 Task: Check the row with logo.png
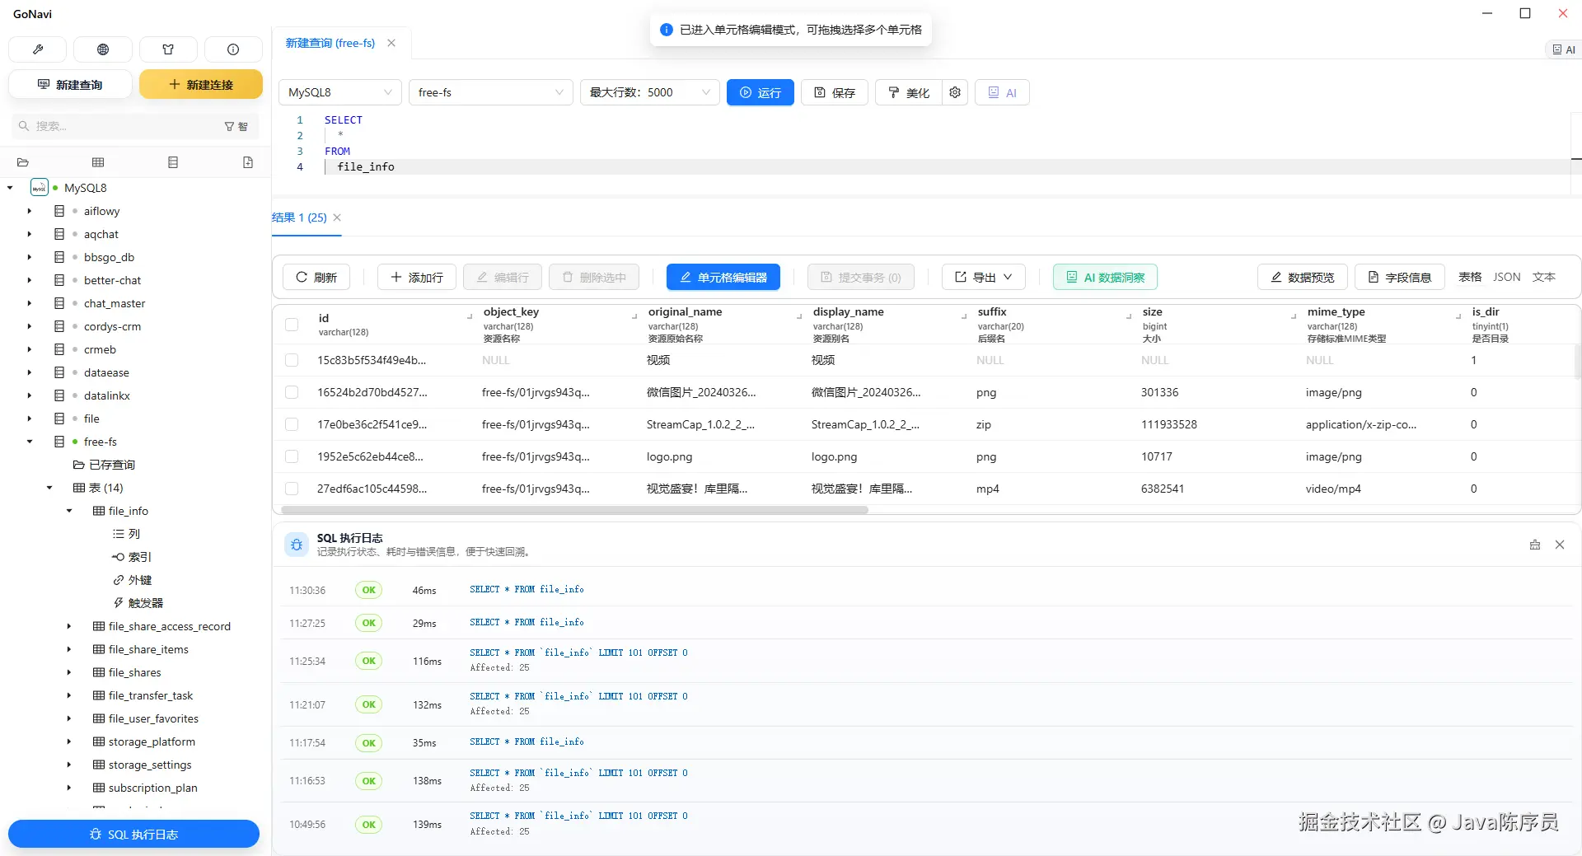coord(292,456)
